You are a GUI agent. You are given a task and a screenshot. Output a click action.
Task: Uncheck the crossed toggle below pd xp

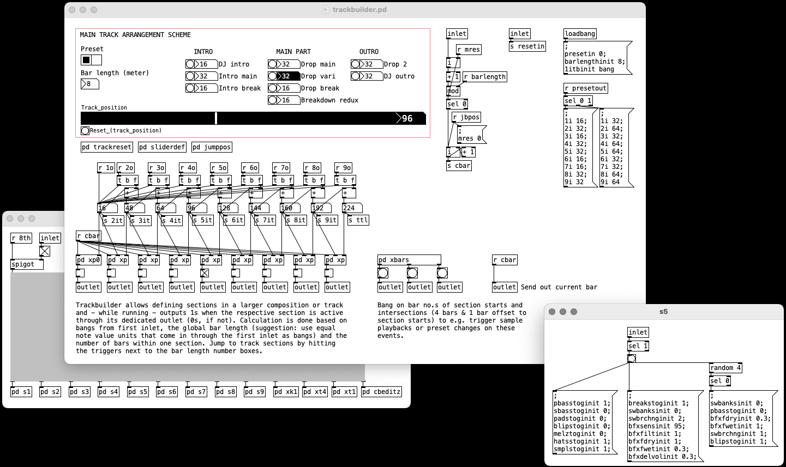(205, 273)
